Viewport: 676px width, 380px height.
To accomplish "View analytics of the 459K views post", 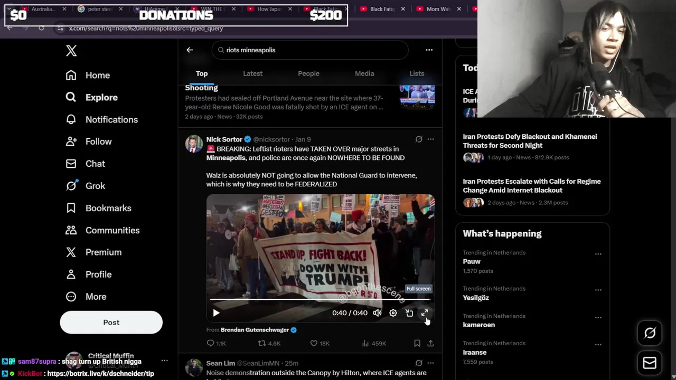I will tap(373, 343).
